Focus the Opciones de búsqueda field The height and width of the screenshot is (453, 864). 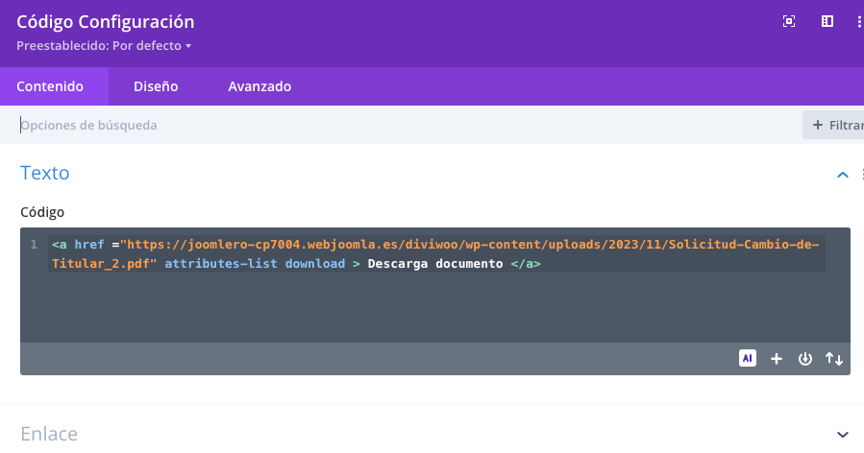point(407,126)
